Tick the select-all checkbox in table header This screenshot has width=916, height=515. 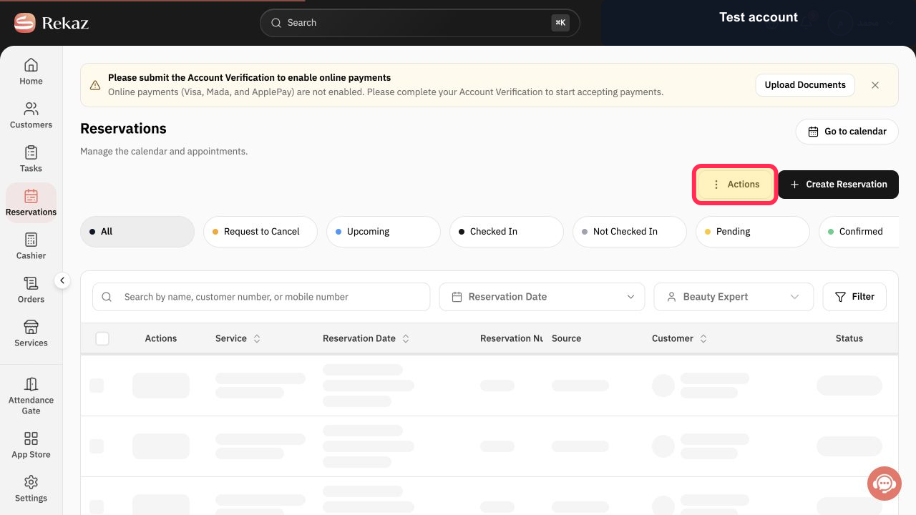(102, 338)
